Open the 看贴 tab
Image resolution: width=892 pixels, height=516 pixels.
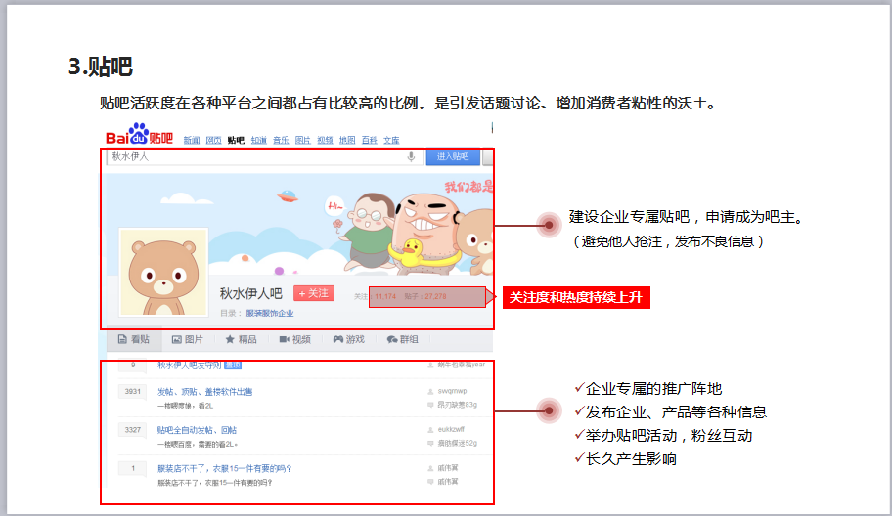click(134, 339)
